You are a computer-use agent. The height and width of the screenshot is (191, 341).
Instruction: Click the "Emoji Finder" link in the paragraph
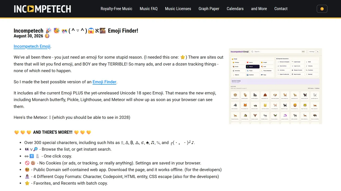click(104, 82)
